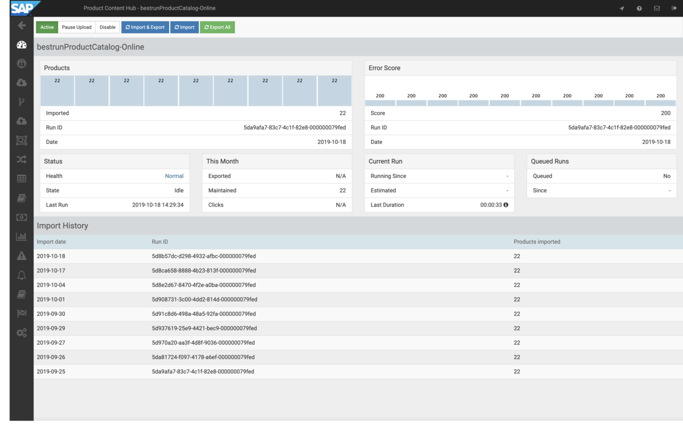Sign out using the exit icon
Viewport: 683px width, 432px height.
(x=673, y=8)
